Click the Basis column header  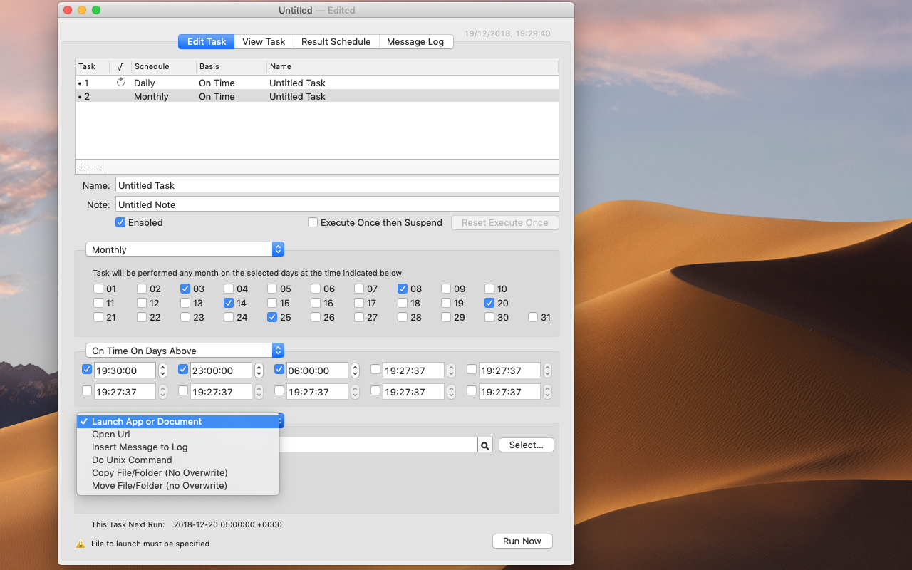(x=231, y=66)
